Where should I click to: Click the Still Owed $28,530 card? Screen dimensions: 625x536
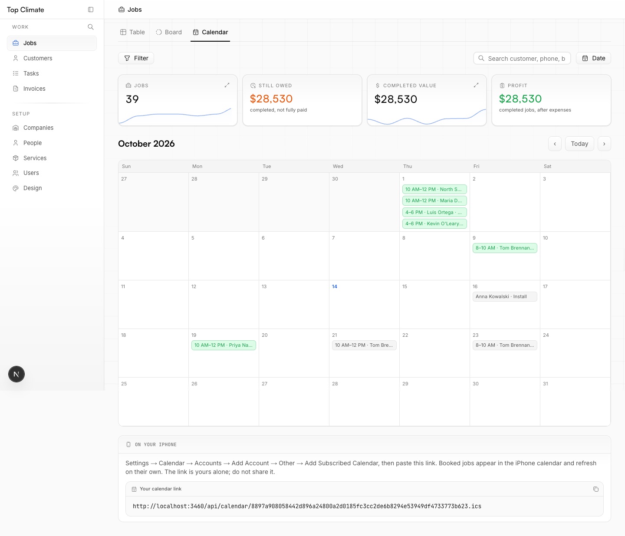click(x=302, y=100)
